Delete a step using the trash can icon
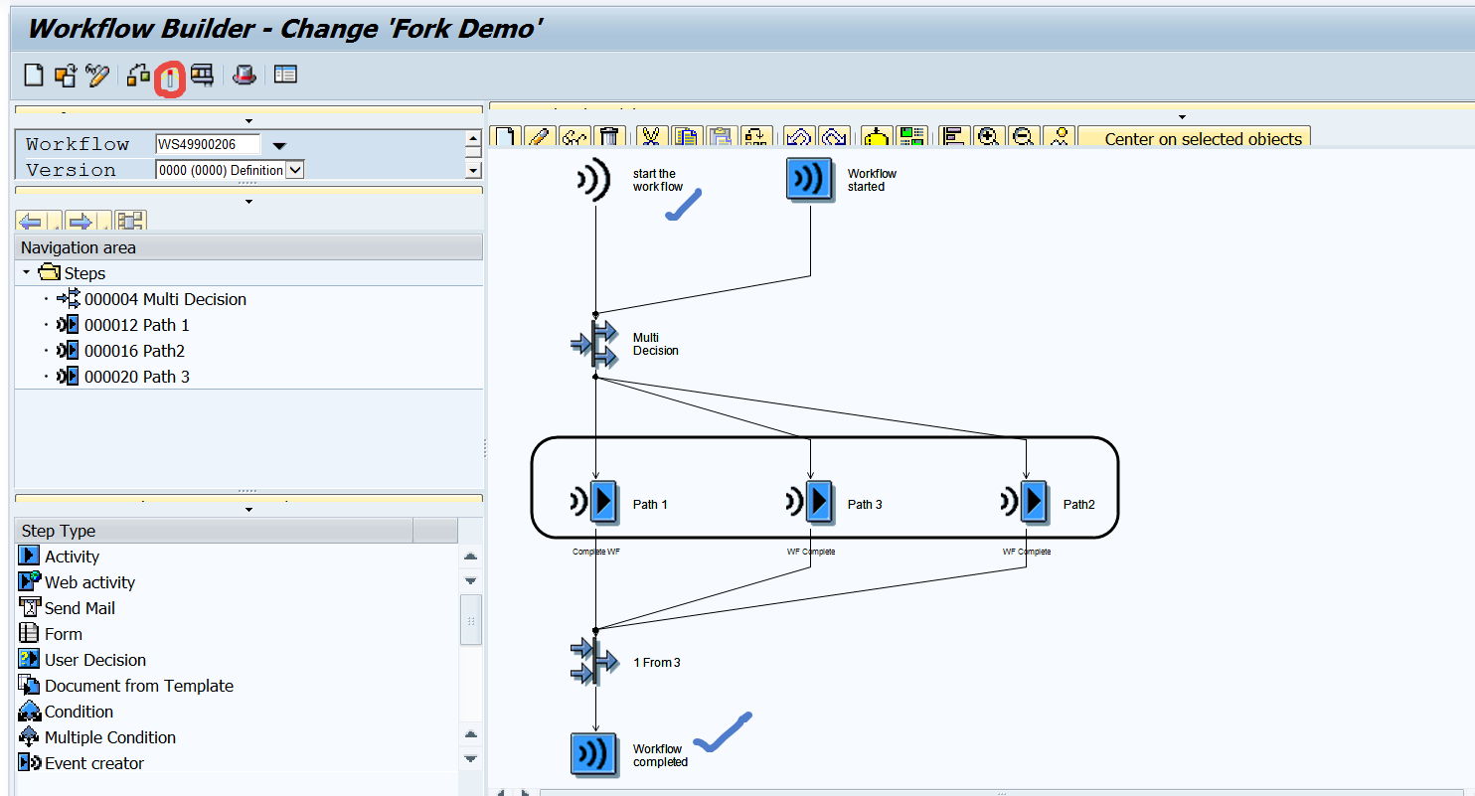 608,136
